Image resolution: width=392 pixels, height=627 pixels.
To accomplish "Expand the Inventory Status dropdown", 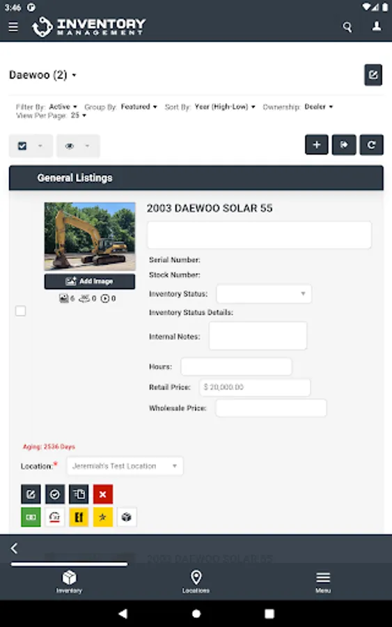I will (264, 293).
